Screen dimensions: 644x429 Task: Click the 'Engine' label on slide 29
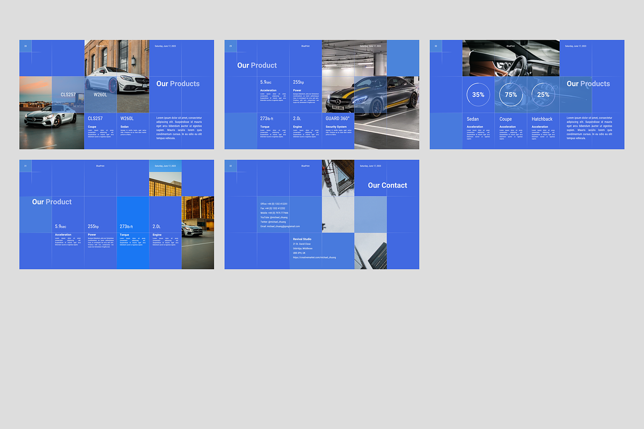click(x=297, y=127)
